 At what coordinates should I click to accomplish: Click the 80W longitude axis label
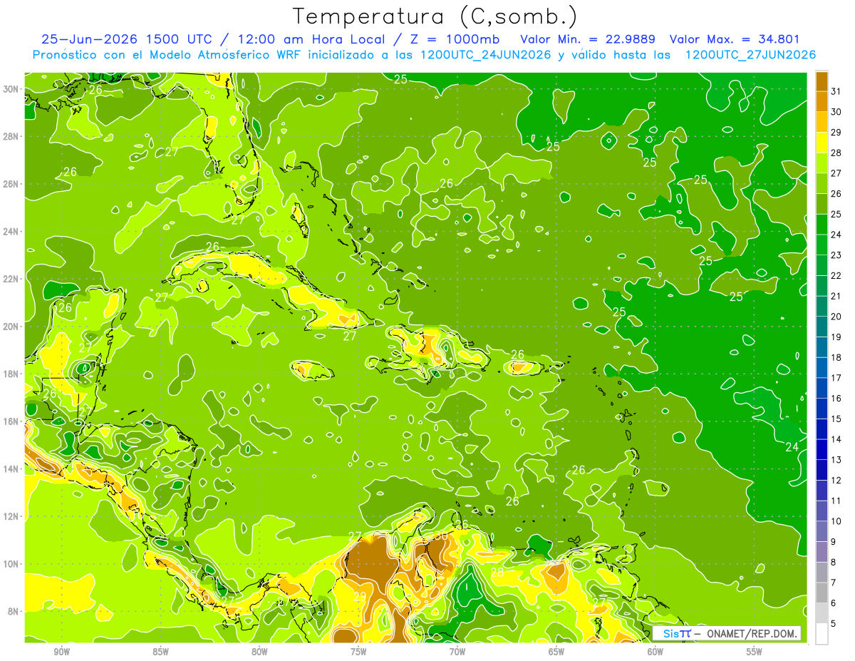pos(259,652)
